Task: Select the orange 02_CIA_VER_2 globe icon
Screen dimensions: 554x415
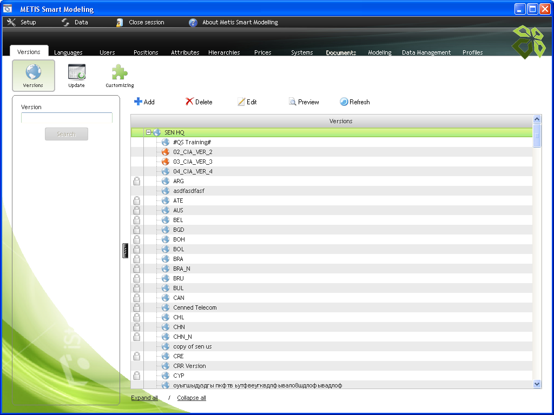Action: coord(166,152)
